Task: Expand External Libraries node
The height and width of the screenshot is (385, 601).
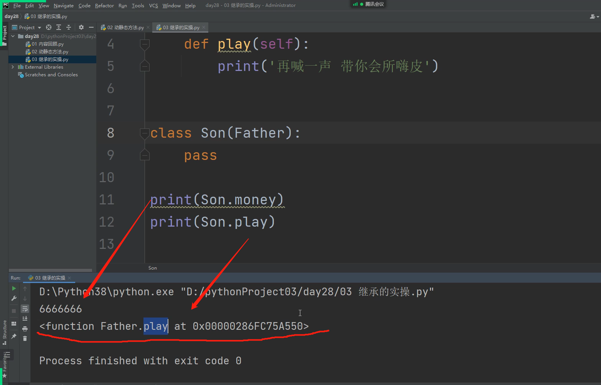Action: 13,67
